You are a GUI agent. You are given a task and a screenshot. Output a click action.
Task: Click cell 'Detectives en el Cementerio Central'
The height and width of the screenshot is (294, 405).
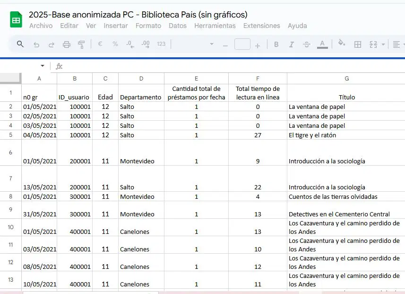tap(346, 210)
